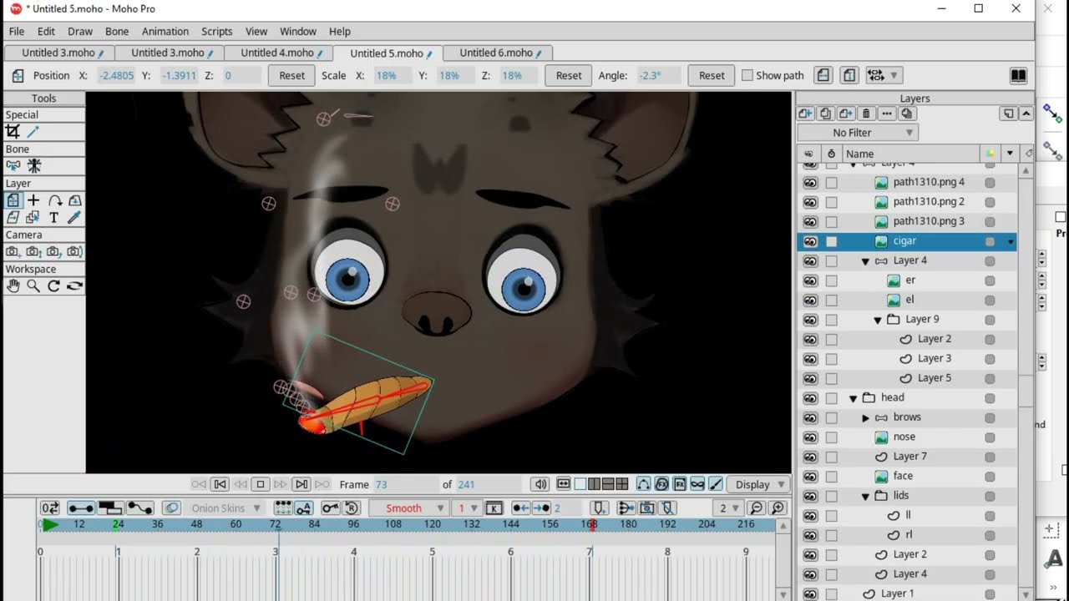Click the Delete Layer trash icon
1069x601 pixels.
click(x=866, y=114)
